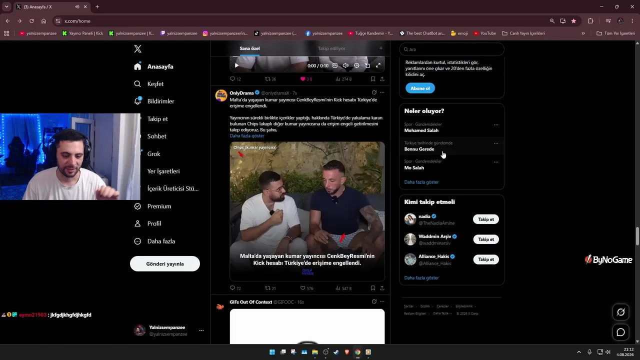The height and width of the screenshot is (360, 640).
Task: Open the OnlyDrama profile avatar
Action: click(x=221, y=95)
